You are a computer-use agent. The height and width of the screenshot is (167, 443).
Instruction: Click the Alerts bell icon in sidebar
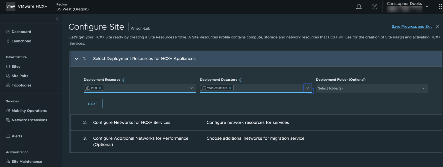[8, 136]
